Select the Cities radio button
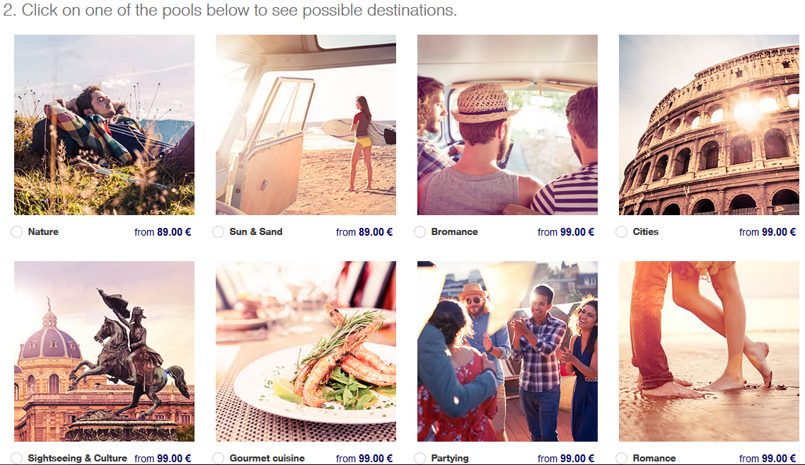The width and height of the screenshot is (805, 465). click(621, 231)
